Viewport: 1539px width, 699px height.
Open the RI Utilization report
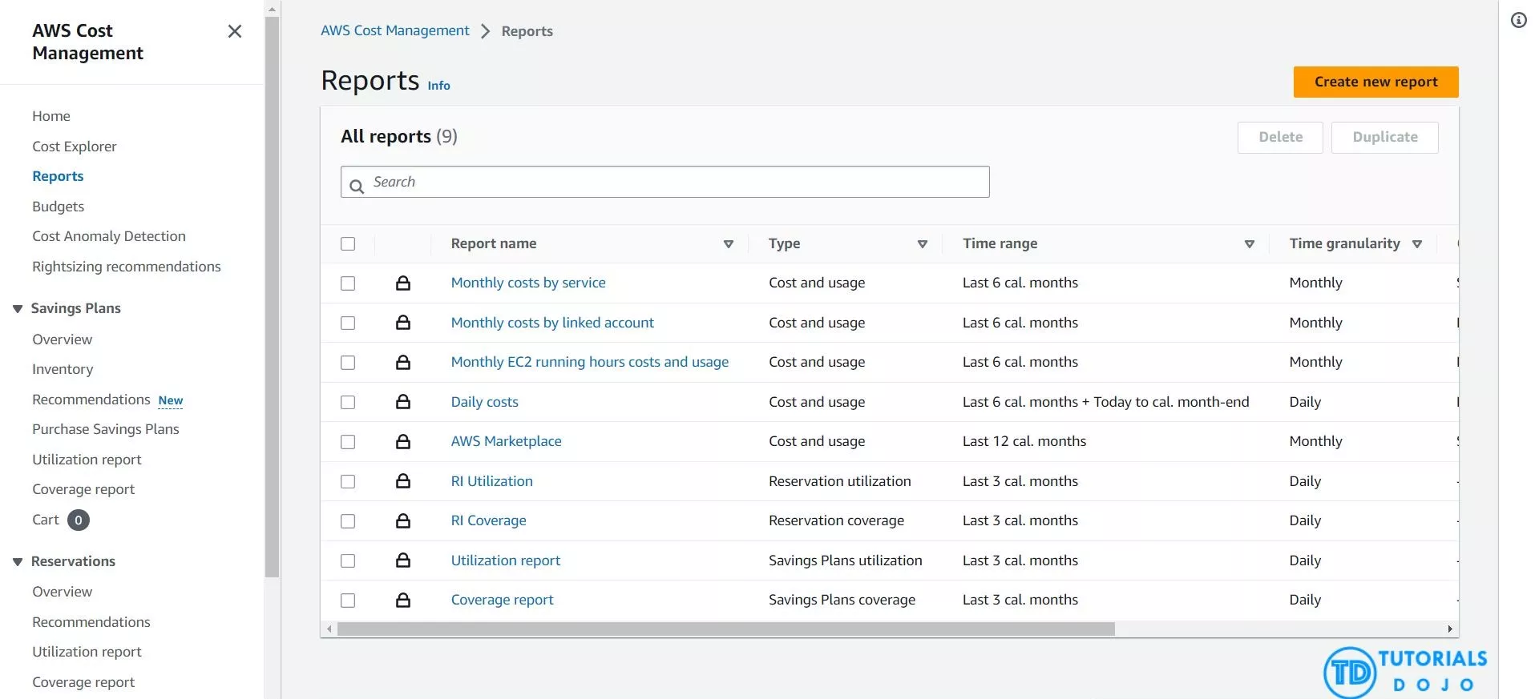point(492,481)
